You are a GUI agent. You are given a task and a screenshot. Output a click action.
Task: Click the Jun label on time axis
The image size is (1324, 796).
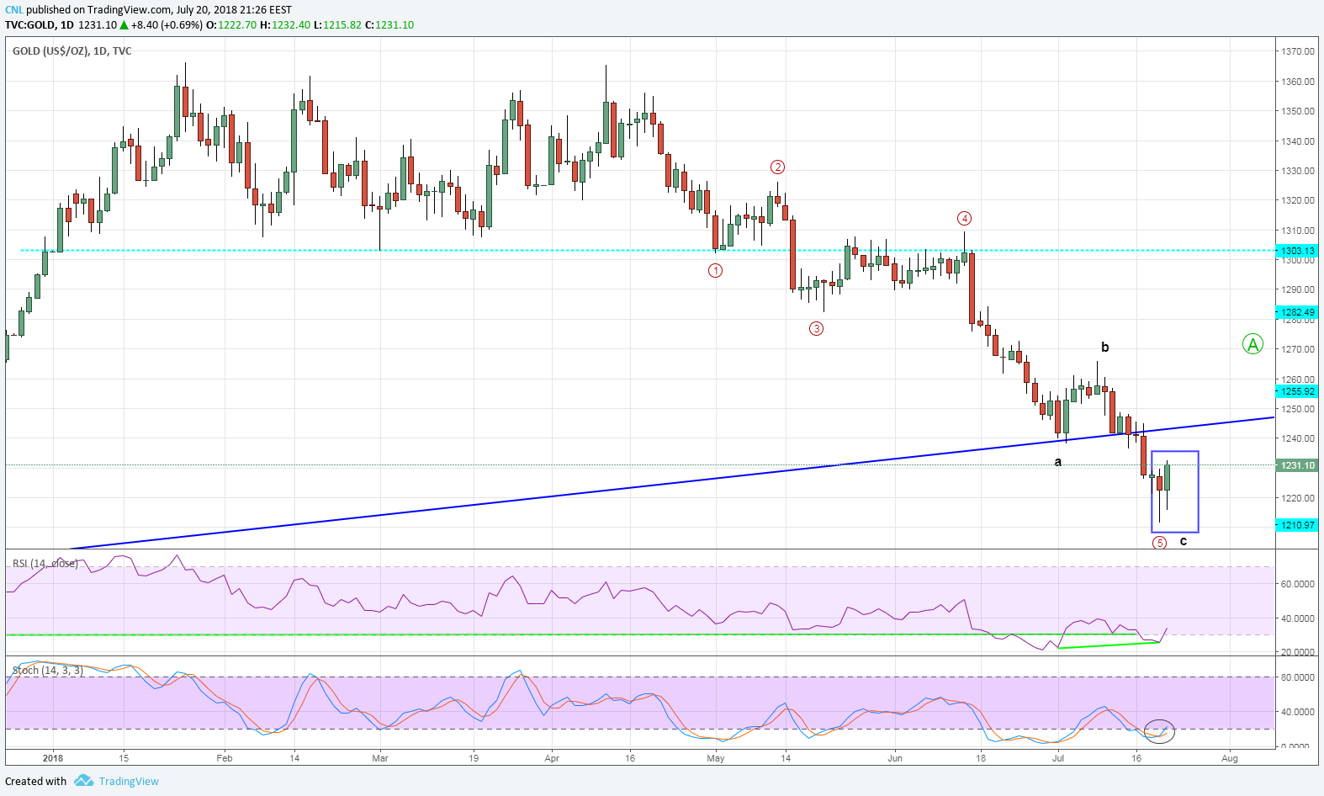(x=894, y=757)
